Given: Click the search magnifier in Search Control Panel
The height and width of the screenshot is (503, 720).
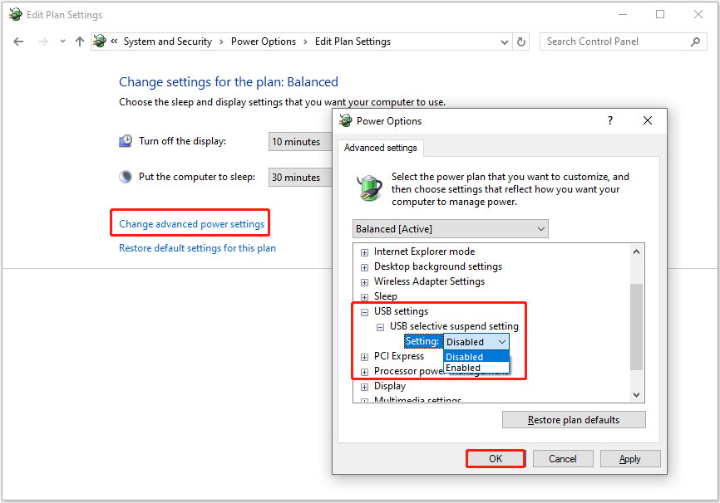Looking at the screenshot, I should pyautogui.click(x=696, y=41).
